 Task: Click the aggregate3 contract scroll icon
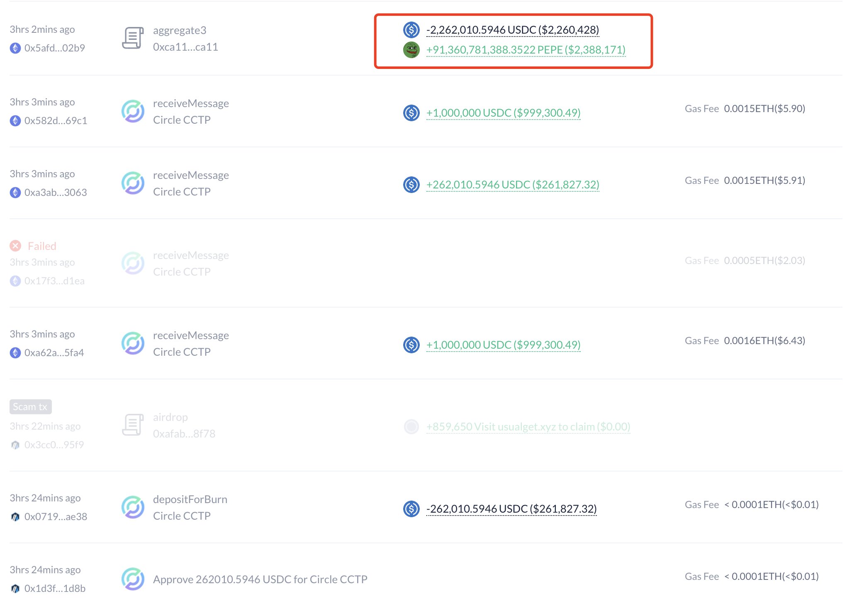[133, 38]
